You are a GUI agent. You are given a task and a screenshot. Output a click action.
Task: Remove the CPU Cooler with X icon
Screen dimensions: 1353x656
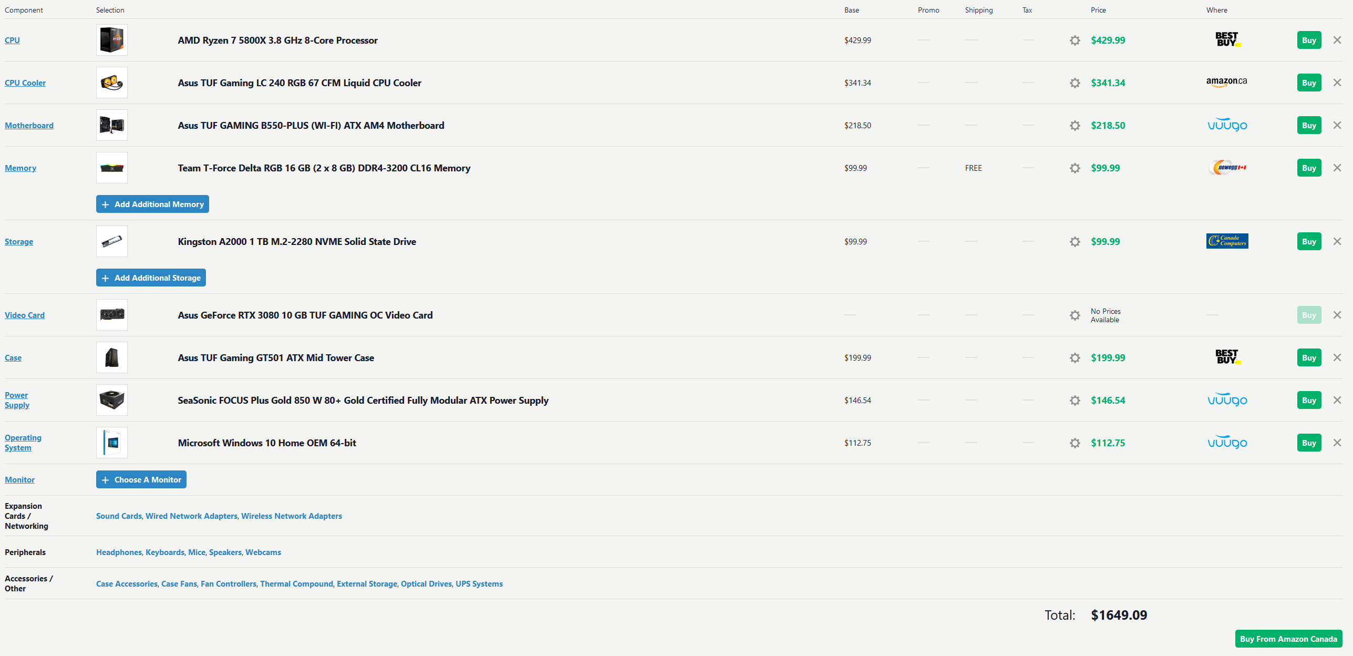(x=1337, y=83)
